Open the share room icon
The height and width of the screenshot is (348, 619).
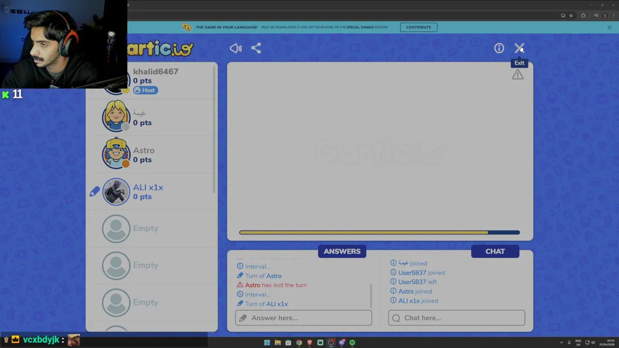(x=256, y=48)
